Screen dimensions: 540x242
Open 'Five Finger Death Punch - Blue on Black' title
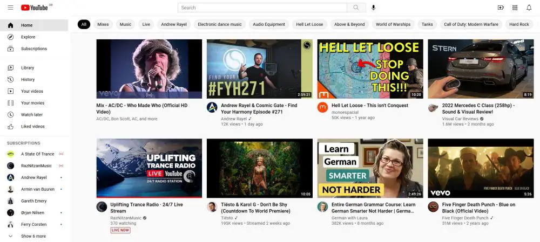478,208
